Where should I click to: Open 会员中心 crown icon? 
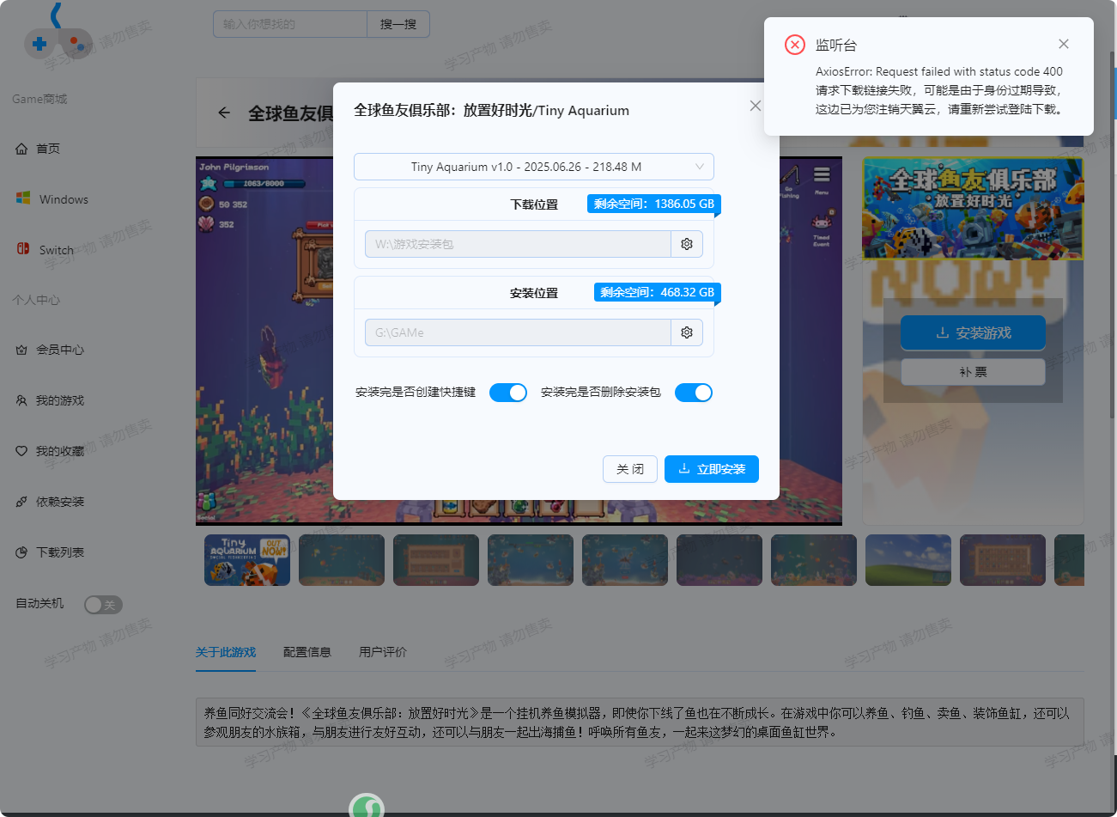[x=21, y=350]
